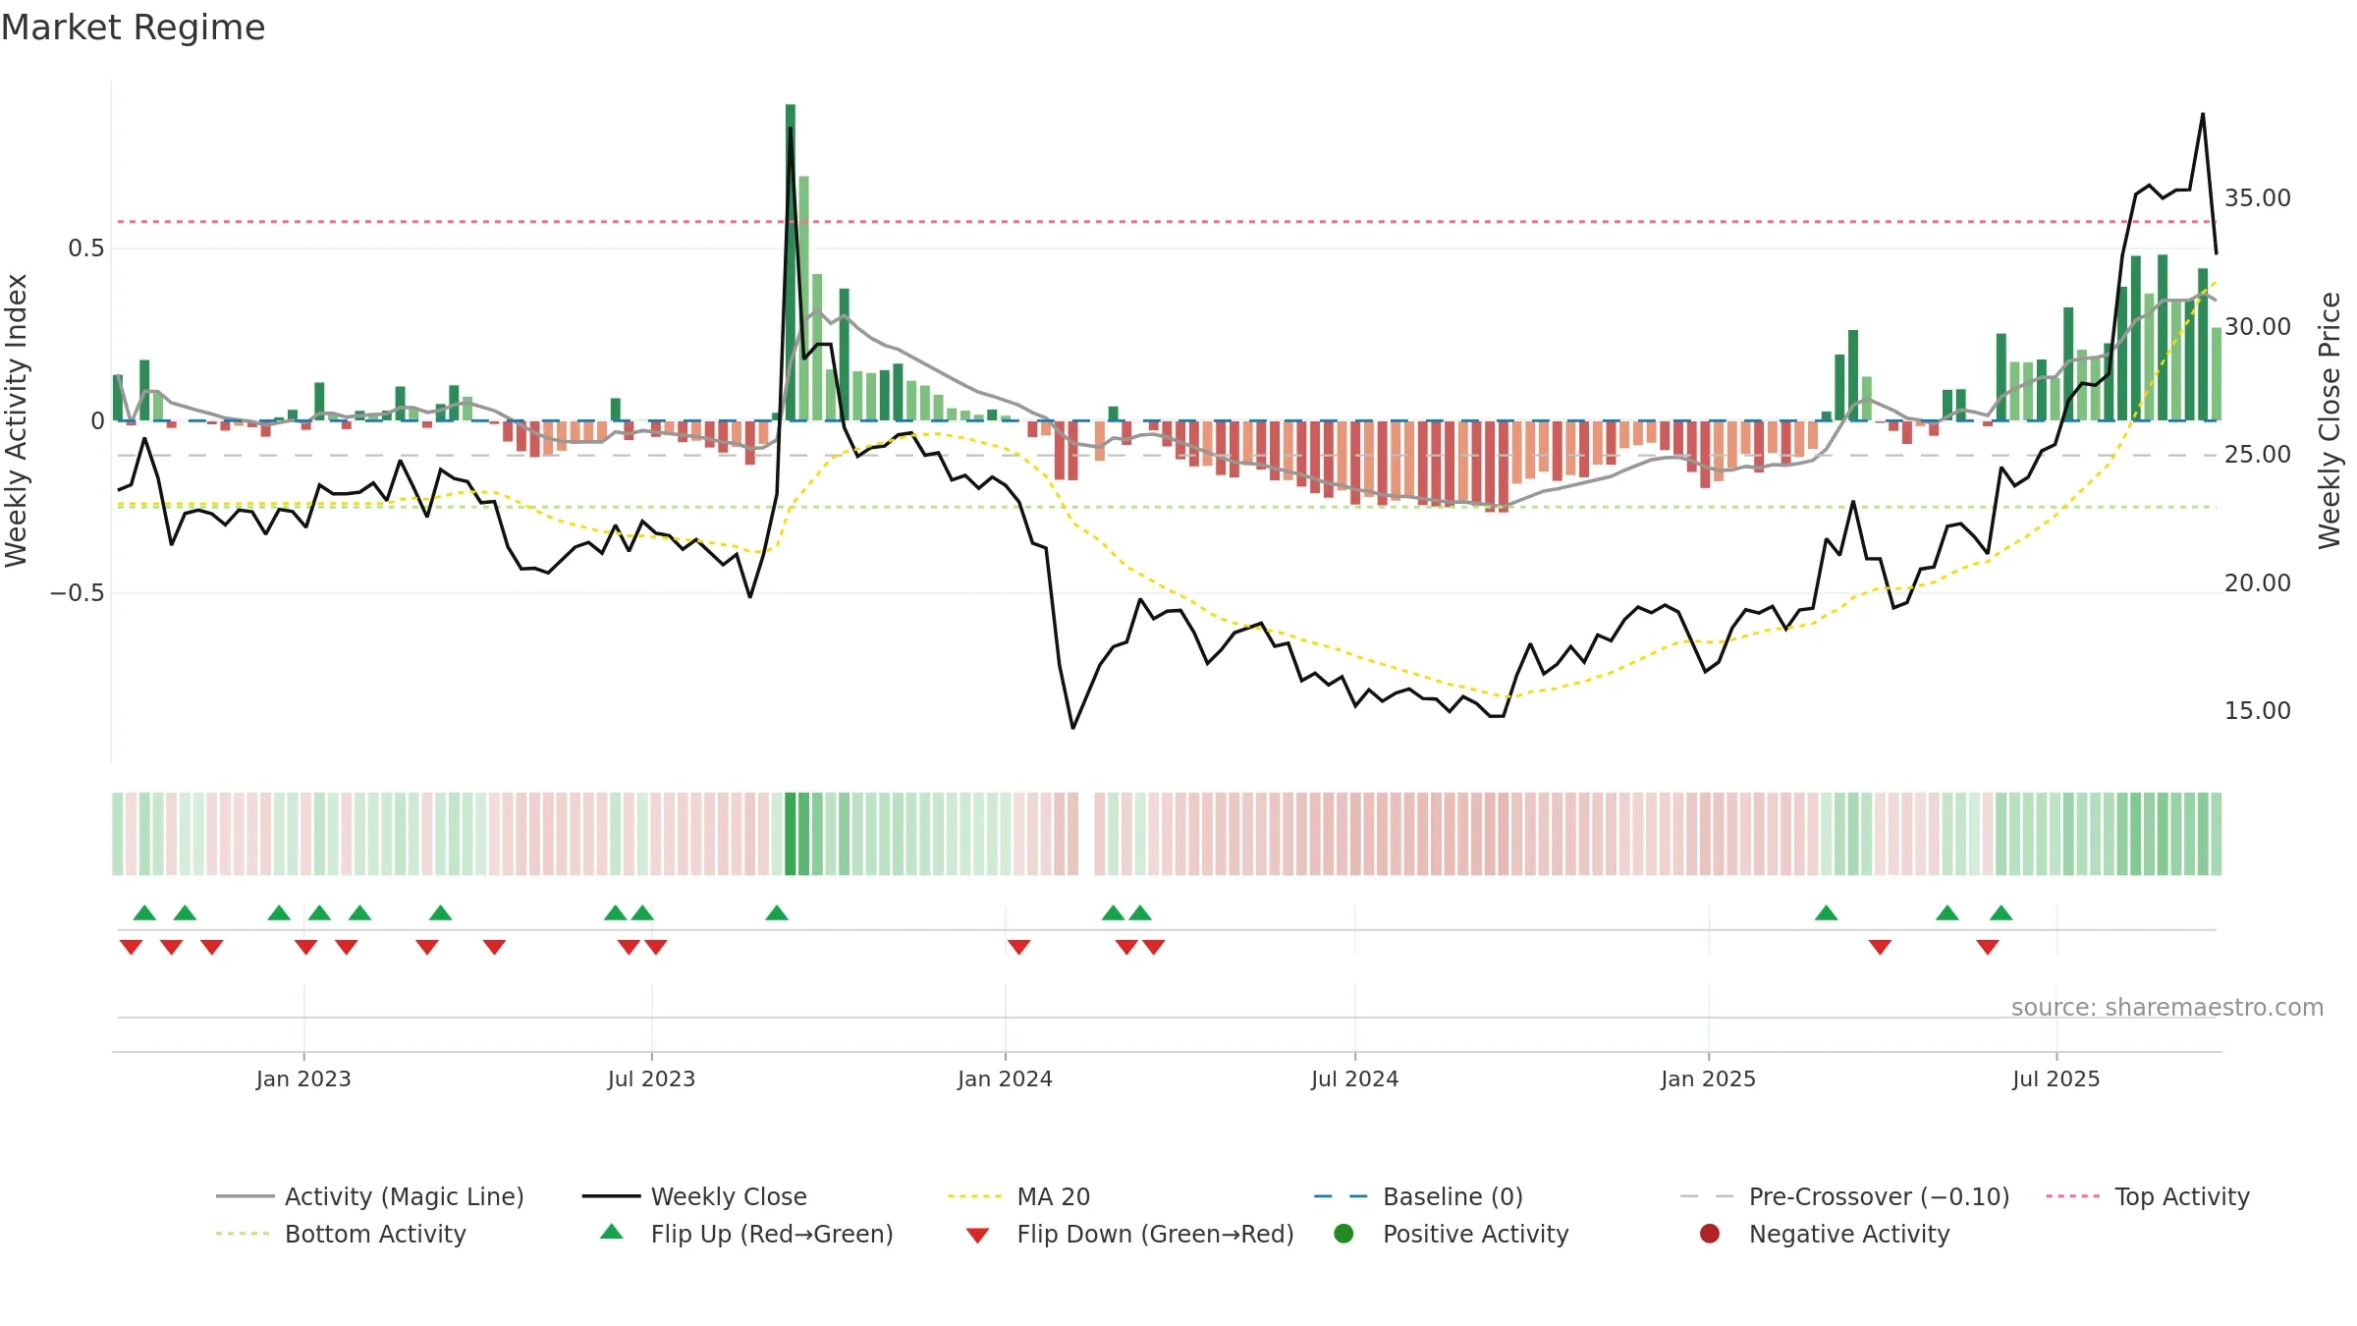Click the darkest green cell in the regime heat strip

point(791,833)
